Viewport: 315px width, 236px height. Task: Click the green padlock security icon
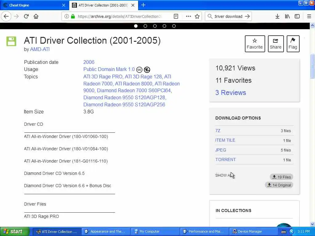(73, 16)
